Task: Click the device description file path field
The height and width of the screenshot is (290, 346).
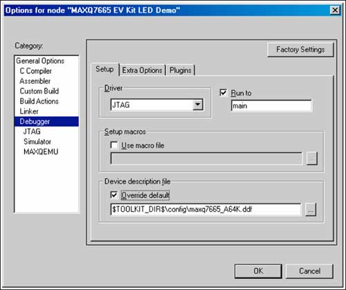Action: point(206,210)
